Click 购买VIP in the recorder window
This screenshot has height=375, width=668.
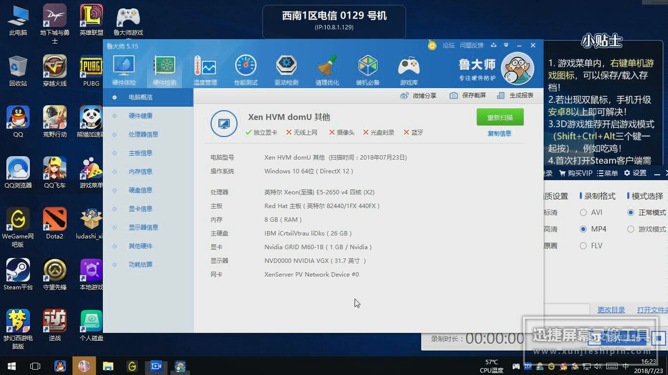tap(575, 173)
